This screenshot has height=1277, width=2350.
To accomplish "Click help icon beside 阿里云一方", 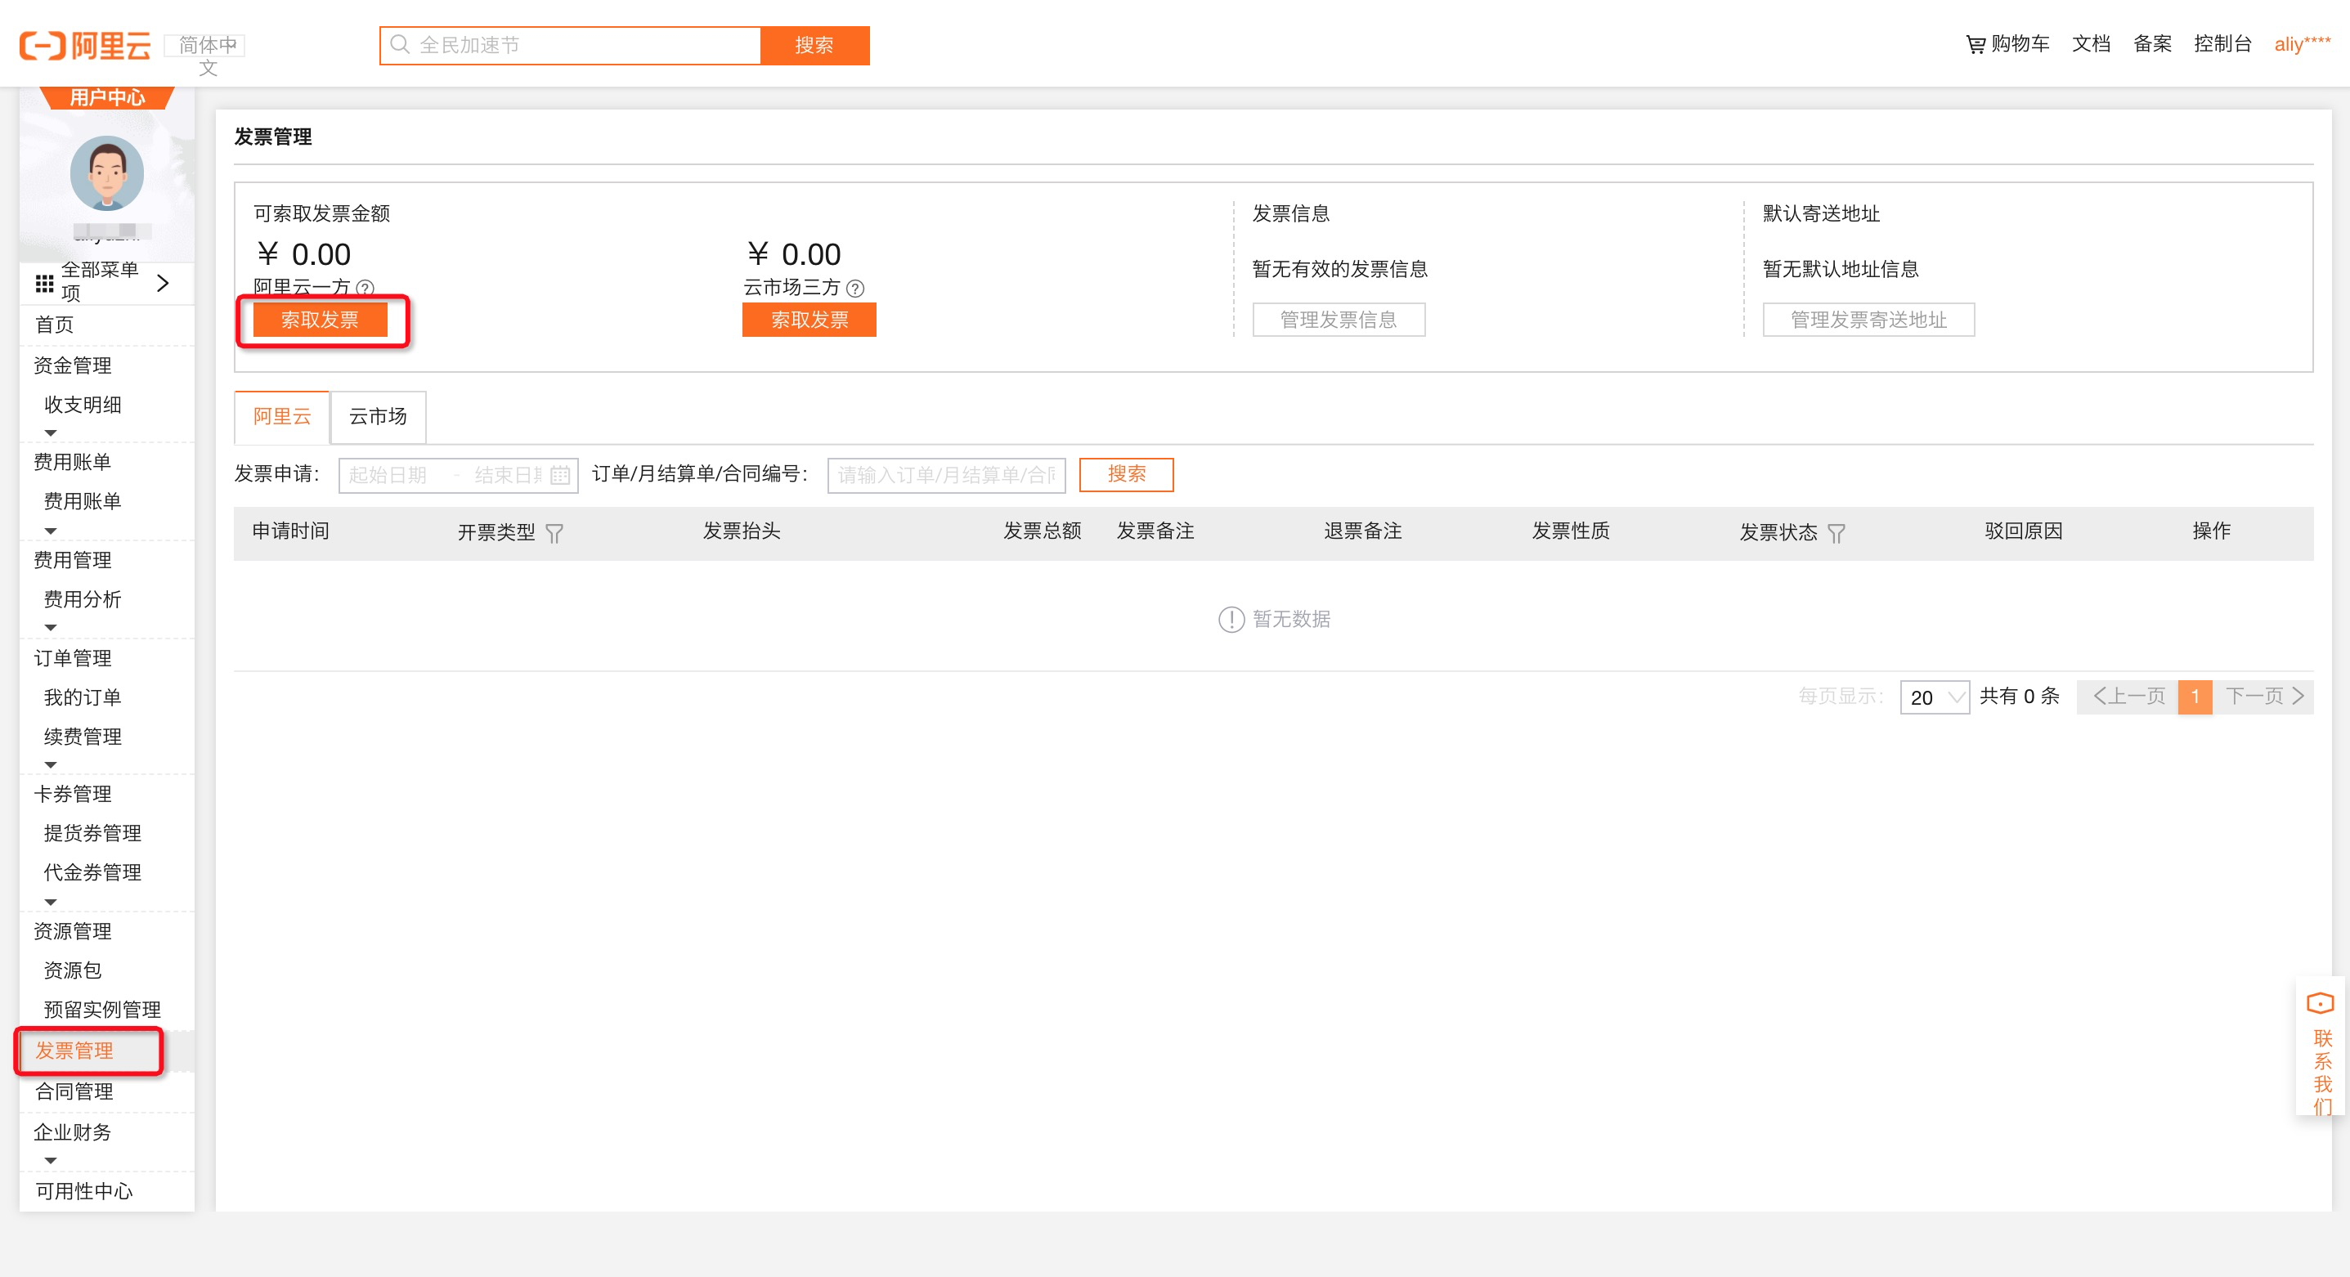I will click(x=365, y=287).
